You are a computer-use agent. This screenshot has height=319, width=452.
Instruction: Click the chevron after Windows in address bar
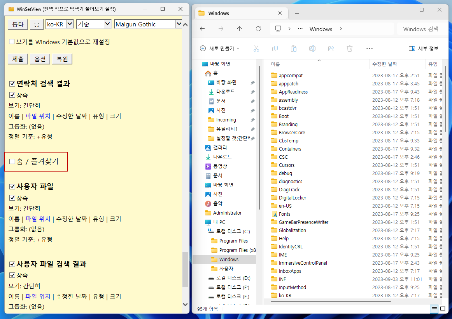(341, 29)
